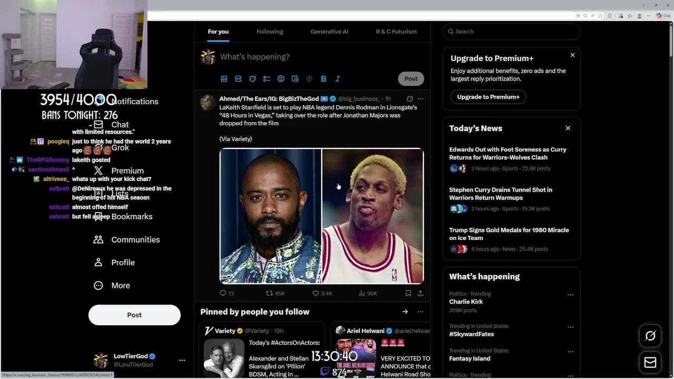
Task: Click the Upgrade to Premium+ button
Action: (x=488, y=97)
